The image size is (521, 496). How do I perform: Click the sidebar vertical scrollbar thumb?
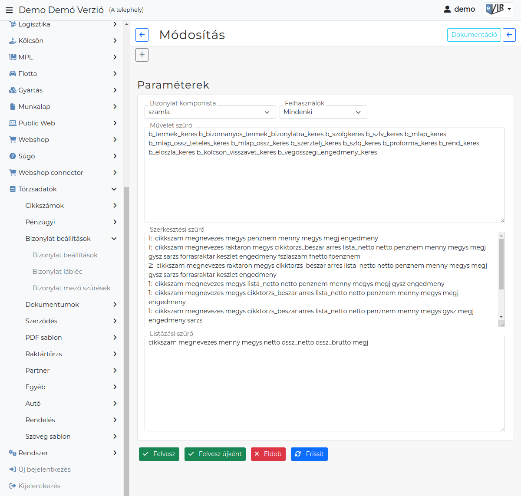127,341
